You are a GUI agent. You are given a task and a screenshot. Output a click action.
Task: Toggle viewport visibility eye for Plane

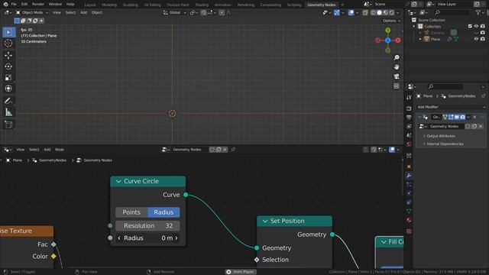coord(476,39)
